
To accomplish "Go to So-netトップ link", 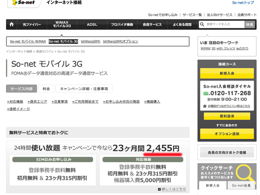I will point(243,3).
